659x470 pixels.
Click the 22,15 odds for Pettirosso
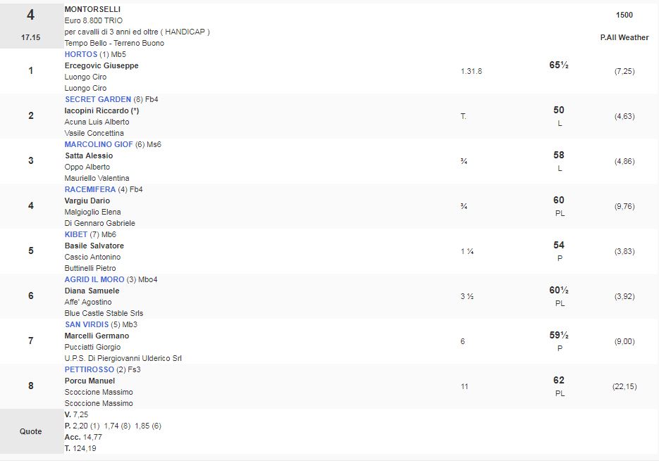click(624, 386)
